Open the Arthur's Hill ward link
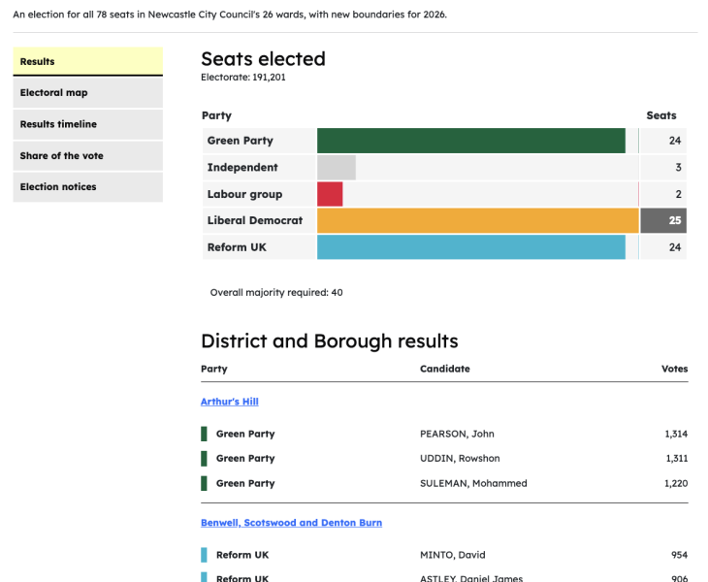Image resolution: width=708 pixels, height=582 pixels. 230,402
